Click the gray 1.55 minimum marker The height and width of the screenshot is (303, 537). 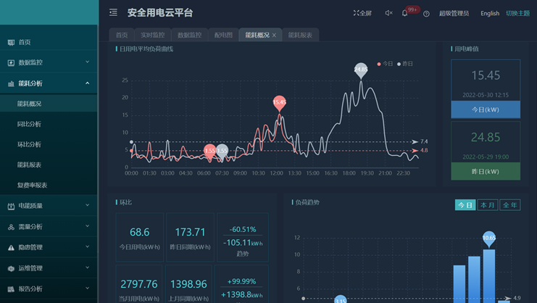(222, 151)
